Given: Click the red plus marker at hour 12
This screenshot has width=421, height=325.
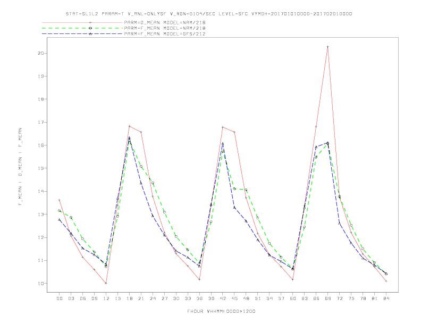Looking at the screenshot, I should (x=106, y=283).
